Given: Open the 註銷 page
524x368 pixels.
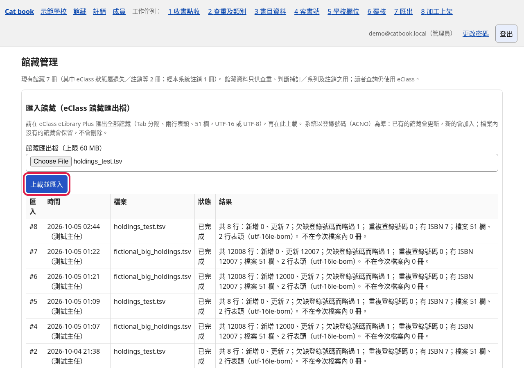Looking at the screenshot, I should pyautogui.click(x=99, y=11).
